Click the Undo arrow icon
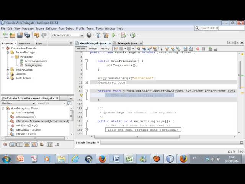The height and width of the screenshot is (184, 245). tap(37, 35)
